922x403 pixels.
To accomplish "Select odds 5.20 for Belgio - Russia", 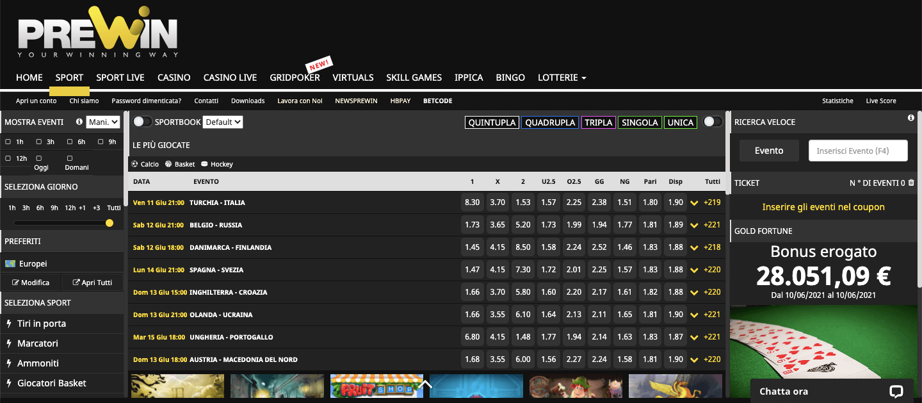I will (523, 225).
